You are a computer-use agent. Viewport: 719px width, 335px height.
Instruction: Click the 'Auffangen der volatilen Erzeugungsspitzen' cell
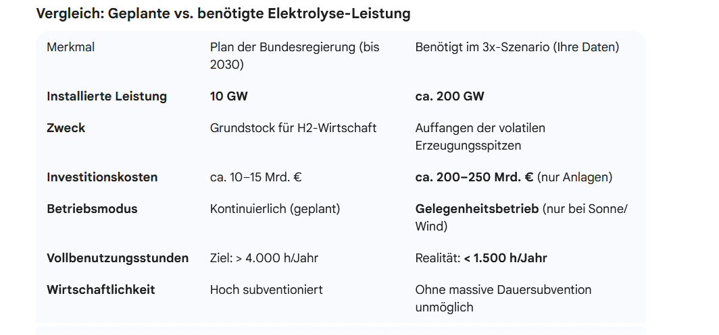(x=480, y=137)
